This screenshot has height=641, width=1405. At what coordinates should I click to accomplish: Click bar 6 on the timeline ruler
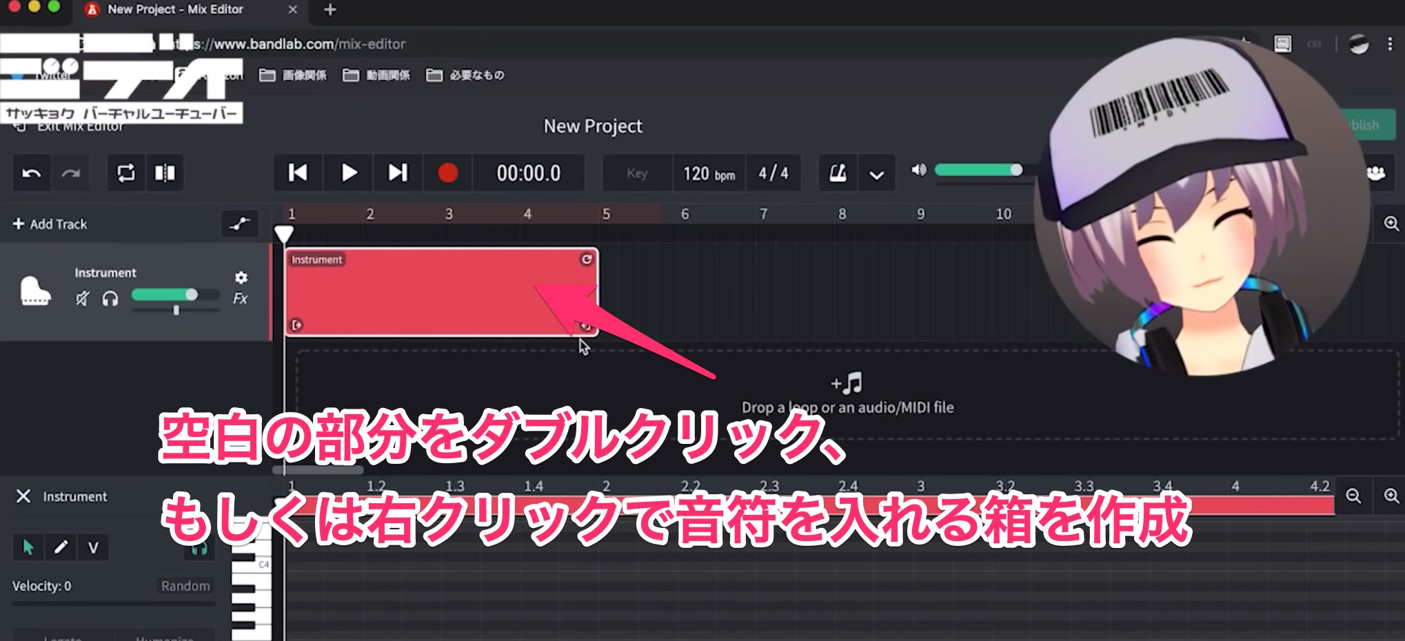(x=685, y=214)
